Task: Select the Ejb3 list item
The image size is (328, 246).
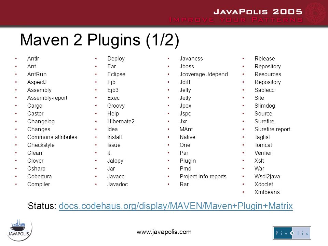Action: (113, 90)
